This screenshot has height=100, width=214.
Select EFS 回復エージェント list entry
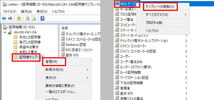coord(79,50)
